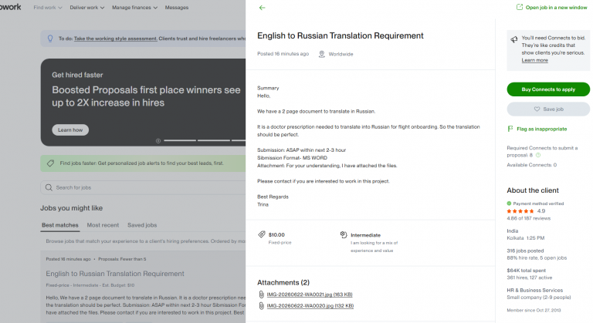
Task: Click Buy Connects to apply button
Action: pos(548,89)
